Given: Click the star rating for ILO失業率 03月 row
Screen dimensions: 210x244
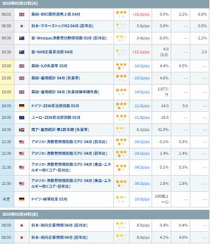Looking at the screenshot, I should 121,66.
